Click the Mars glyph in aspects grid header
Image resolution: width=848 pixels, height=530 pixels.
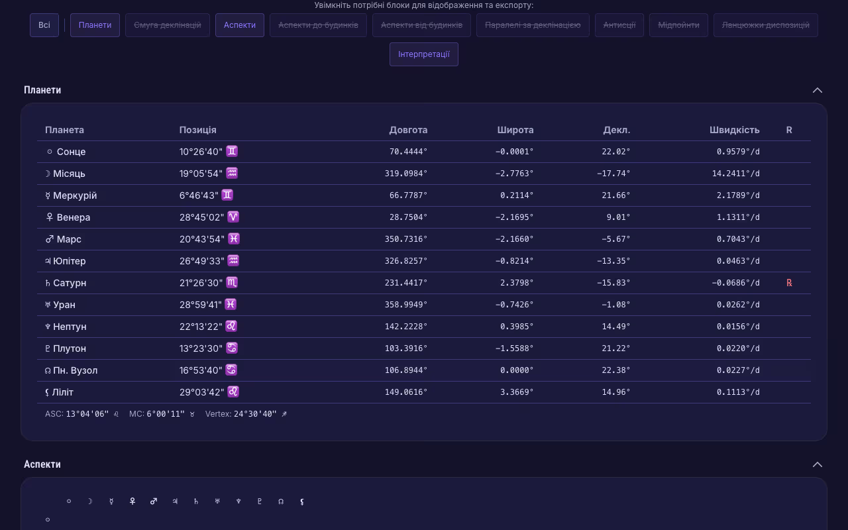click(154, 502)
